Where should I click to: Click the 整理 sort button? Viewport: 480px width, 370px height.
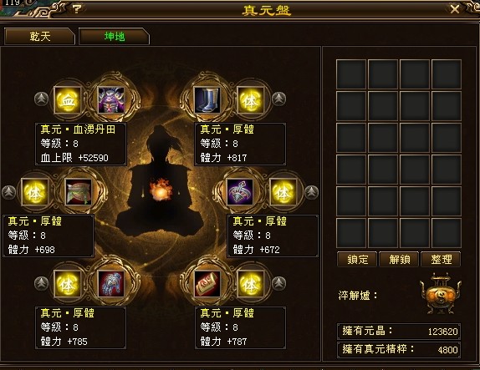[x=441, y=260]
